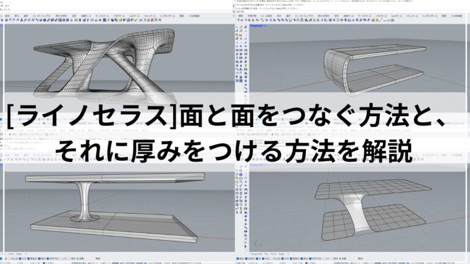This screenshot has width=470, height=264.
Task: Click the 無効 osnap button
Action: 360,258
